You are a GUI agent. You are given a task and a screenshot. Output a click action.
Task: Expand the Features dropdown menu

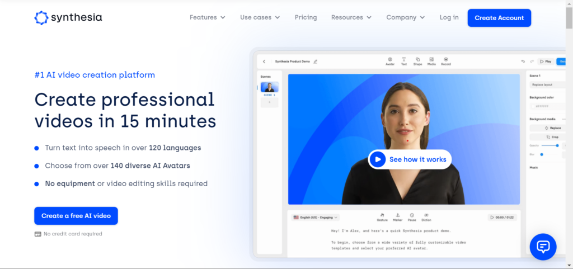207,17
